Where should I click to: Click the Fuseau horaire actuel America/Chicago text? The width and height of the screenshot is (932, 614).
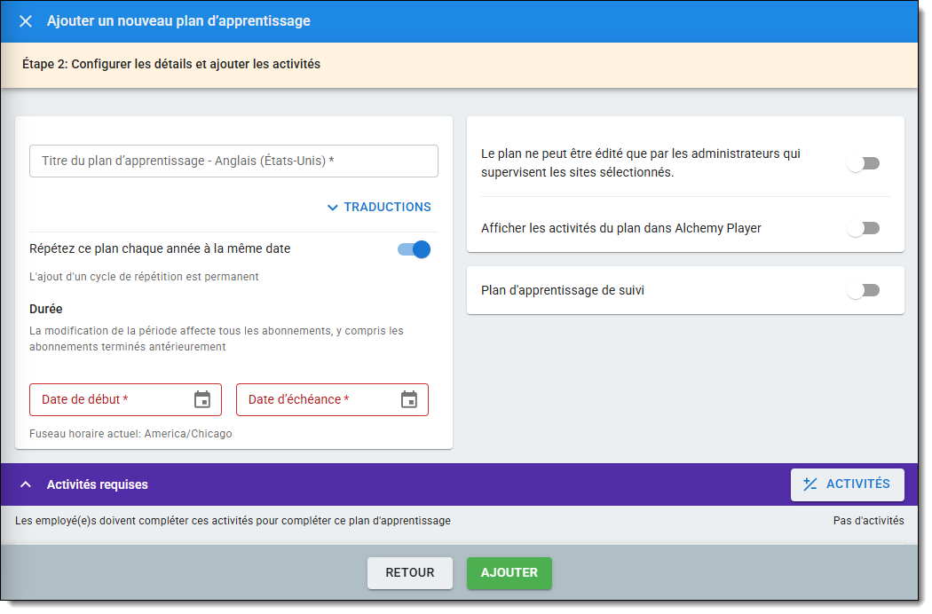(x=130, y=434)
